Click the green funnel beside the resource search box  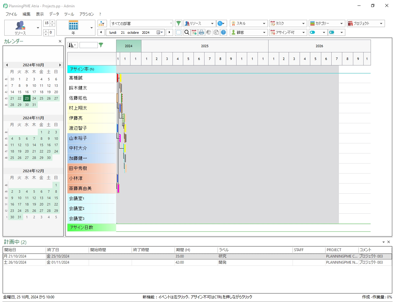pyautogui.click(x=101, y=45)
